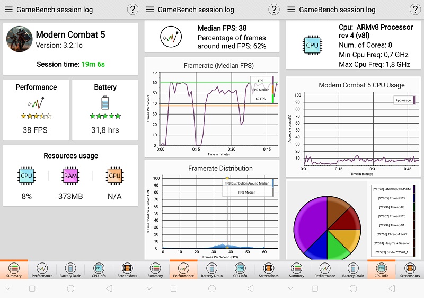Open Summary tab on the CPU Usage screen
The image size is (424, 298).
296,270
